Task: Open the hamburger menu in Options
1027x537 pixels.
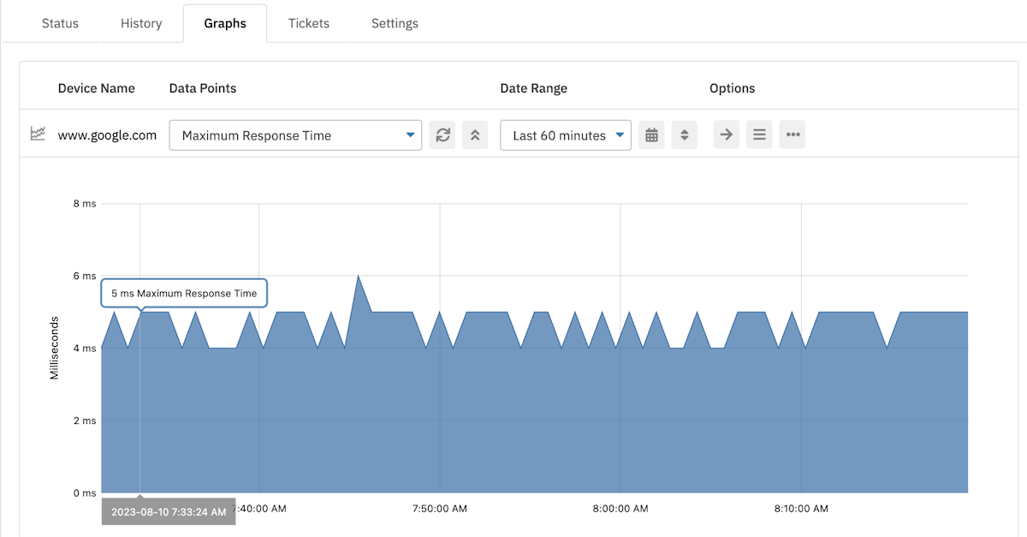Action: pos(759,134)
